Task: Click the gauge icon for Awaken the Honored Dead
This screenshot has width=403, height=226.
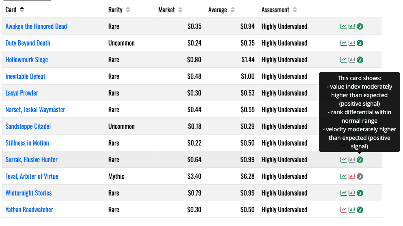Action: pos(360,26)
